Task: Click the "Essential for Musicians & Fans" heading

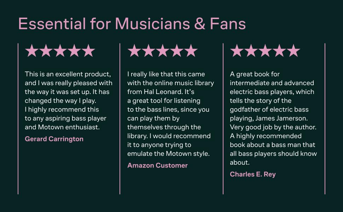Action: pyautogui.click(x=132, y=24)
